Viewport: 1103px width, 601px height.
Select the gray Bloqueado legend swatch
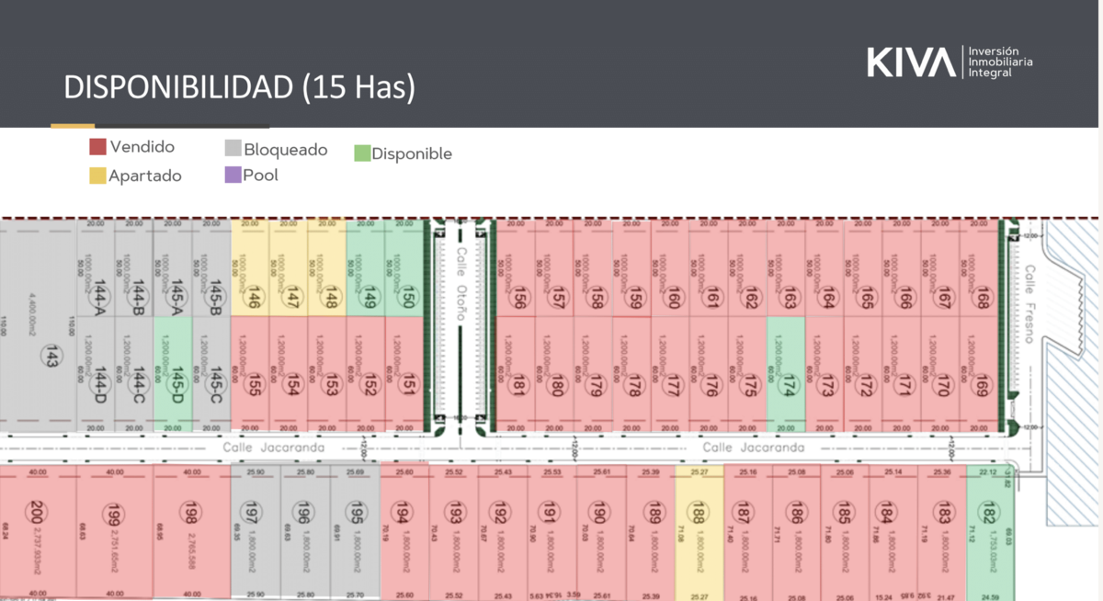point(233,149)
